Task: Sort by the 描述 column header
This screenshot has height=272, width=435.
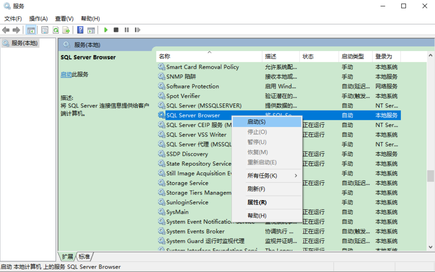Action: click(281, 56)
